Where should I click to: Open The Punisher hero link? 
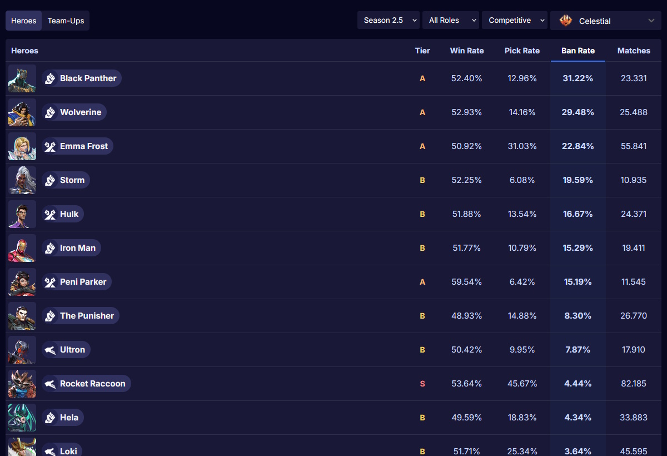(x=81, y=316)
